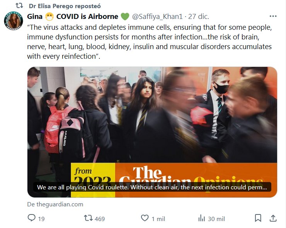Open the Gina COVID is Airborne name
Viewport: 286px width, 228px height.
click(x=78, y=17)
